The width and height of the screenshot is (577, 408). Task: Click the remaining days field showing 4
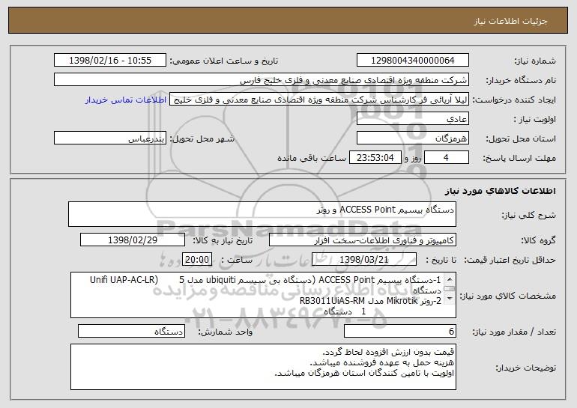(447, 158)
